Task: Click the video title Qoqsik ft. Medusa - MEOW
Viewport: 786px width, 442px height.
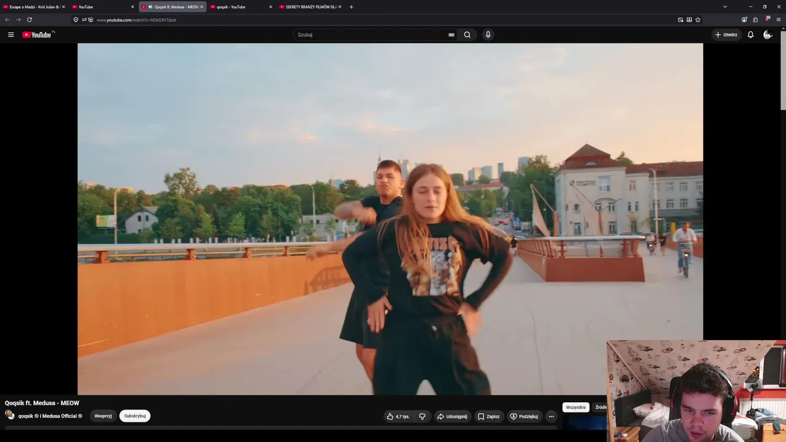Action: pos(42,403)
